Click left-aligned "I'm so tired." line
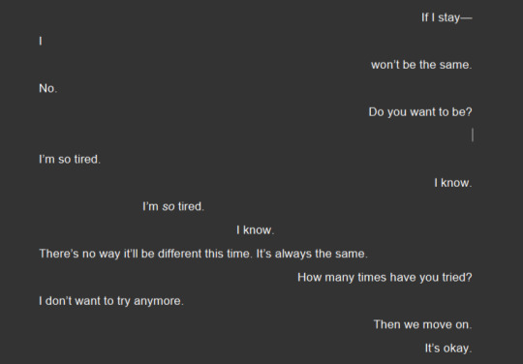 (x=70, y=159)
